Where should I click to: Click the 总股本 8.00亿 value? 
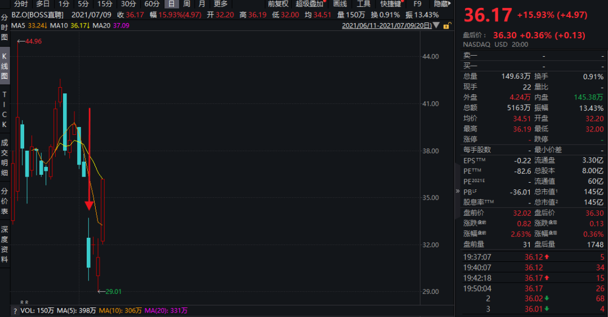coord(592,171)
